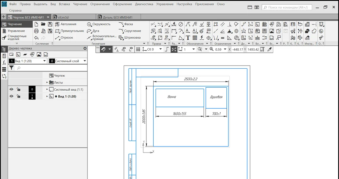Toggle visibility of Вид 1 (1:20)
Viewport: 339px width, 179px height.
(12, 96)
